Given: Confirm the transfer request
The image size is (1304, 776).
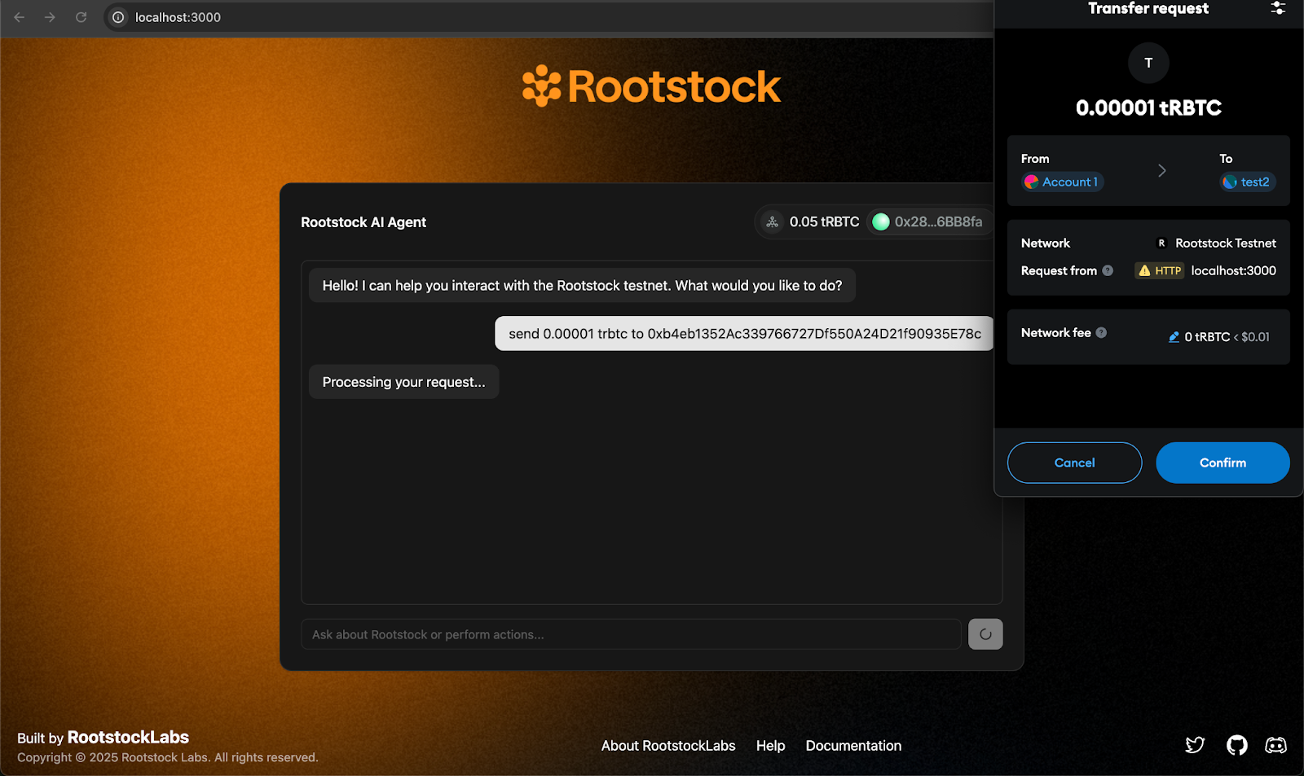Looking at the screenshot, I should [x=1222, y=463].
